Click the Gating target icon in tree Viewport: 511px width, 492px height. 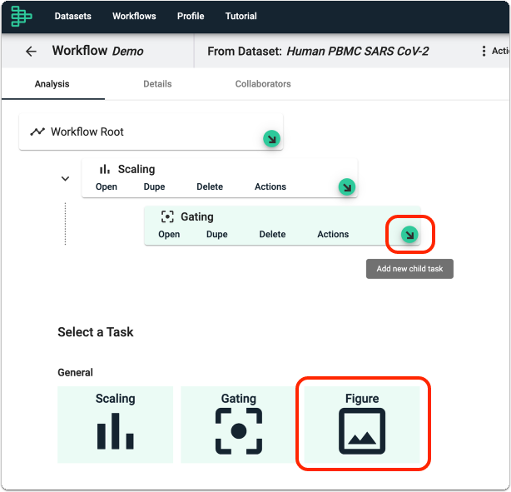point(167,216)
